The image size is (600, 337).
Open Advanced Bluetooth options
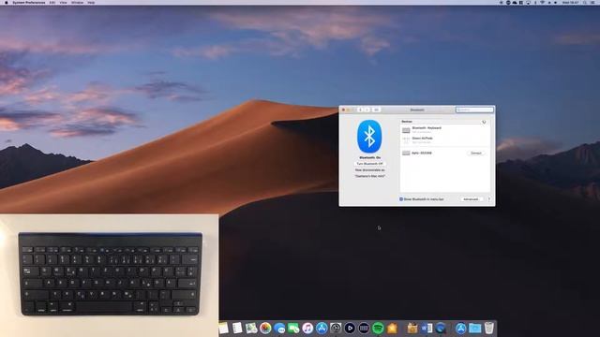tap(471, 199)
